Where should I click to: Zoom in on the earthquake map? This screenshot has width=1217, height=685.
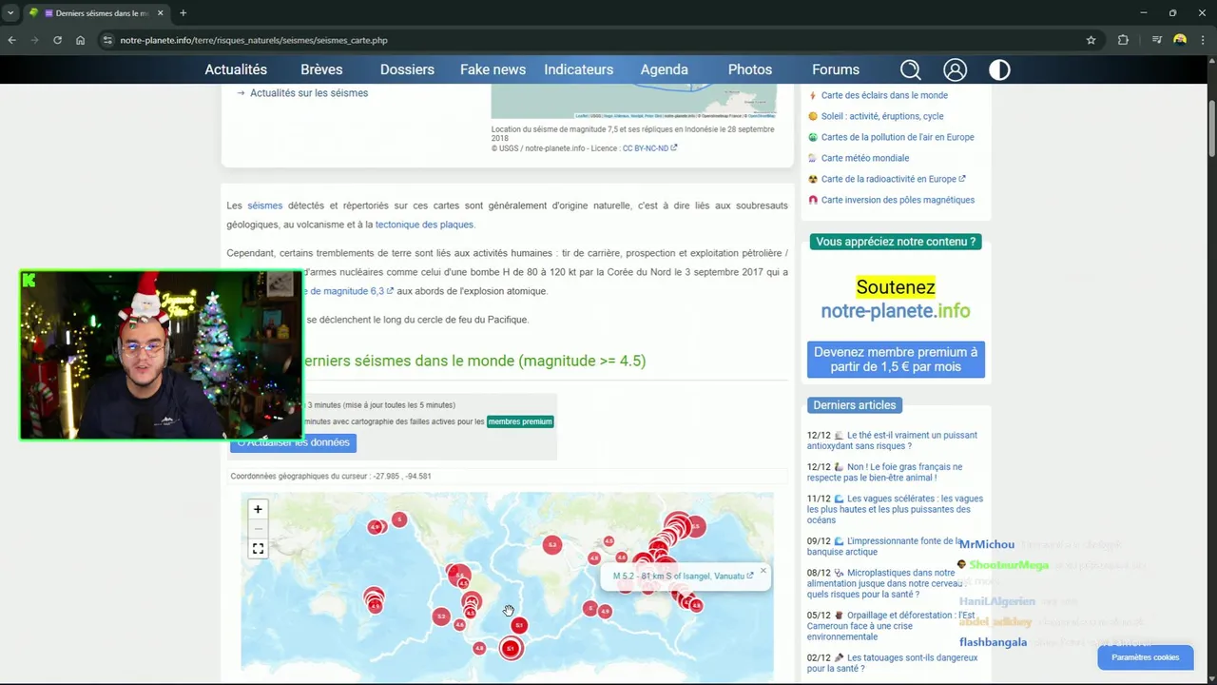point(258,509)
